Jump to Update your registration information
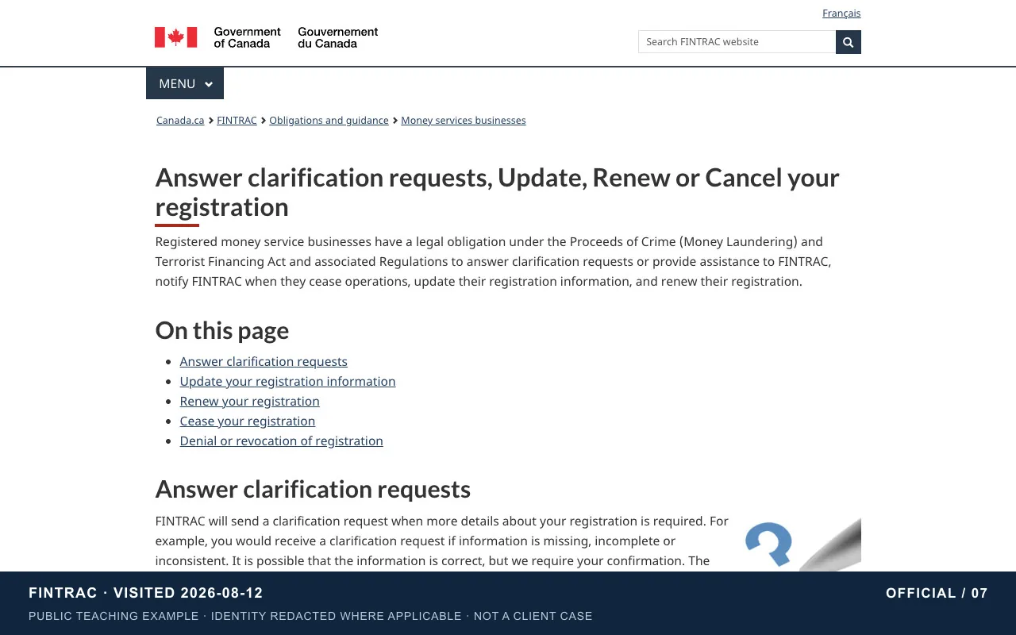 tap(287, 382)
